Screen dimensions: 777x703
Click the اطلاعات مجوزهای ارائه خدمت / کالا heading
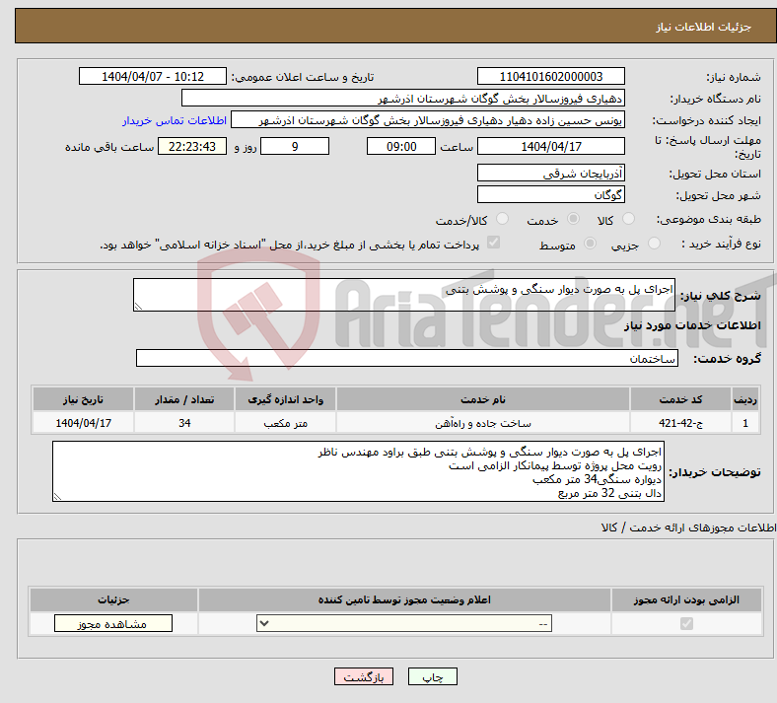pos(688,527)
